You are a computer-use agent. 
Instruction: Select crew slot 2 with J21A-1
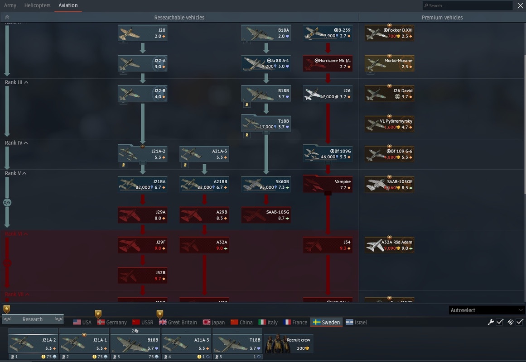click(84, 343)
